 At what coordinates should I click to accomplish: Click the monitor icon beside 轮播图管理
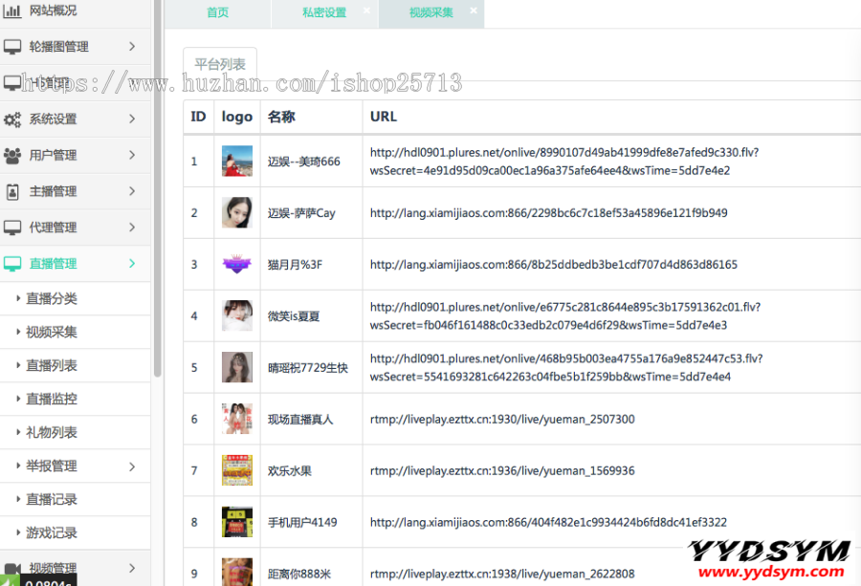12,46
